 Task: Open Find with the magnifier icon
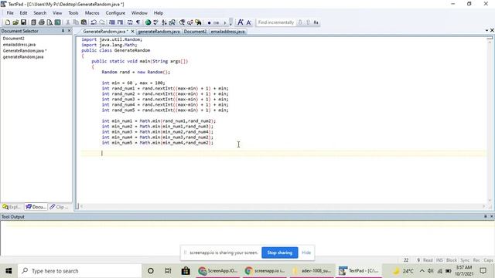point(183,22)
